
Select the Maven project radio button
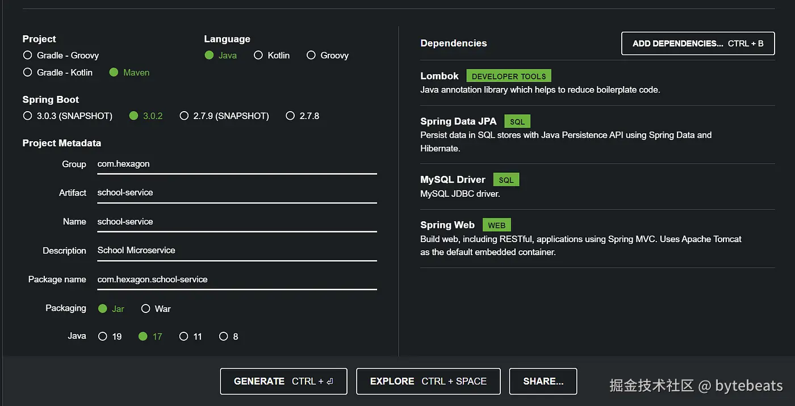click(114, 73)
